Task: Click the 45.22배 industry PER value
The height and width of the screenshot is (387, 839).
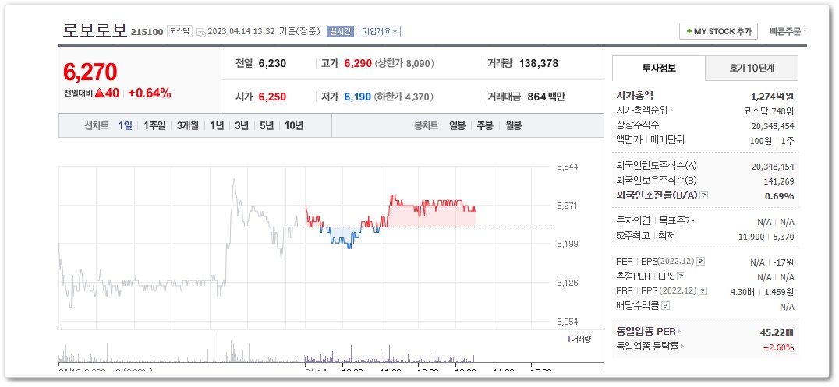Action: 777,332
